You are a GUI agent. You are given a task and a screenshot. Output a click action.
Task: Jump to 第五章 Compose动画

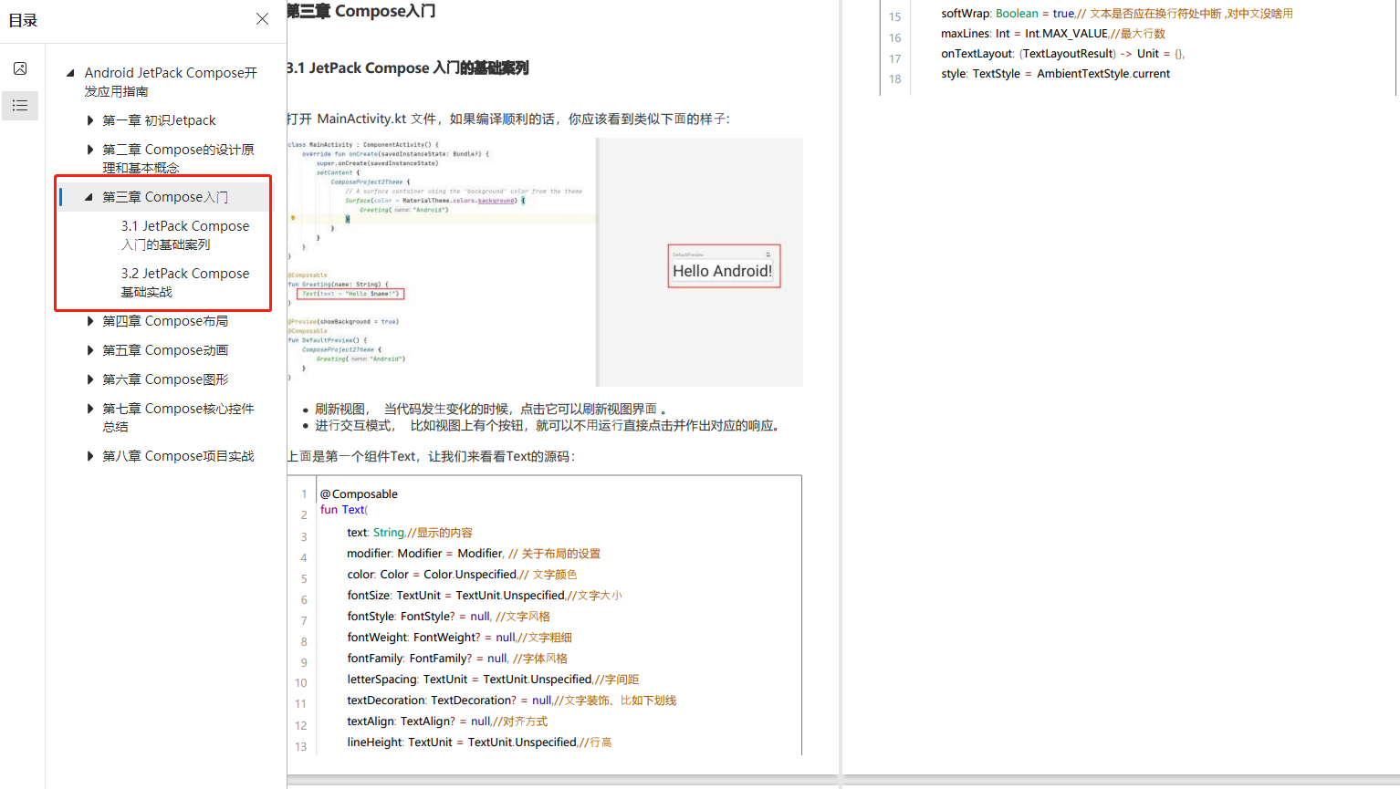pyautogui.click(x=165, y=350)
